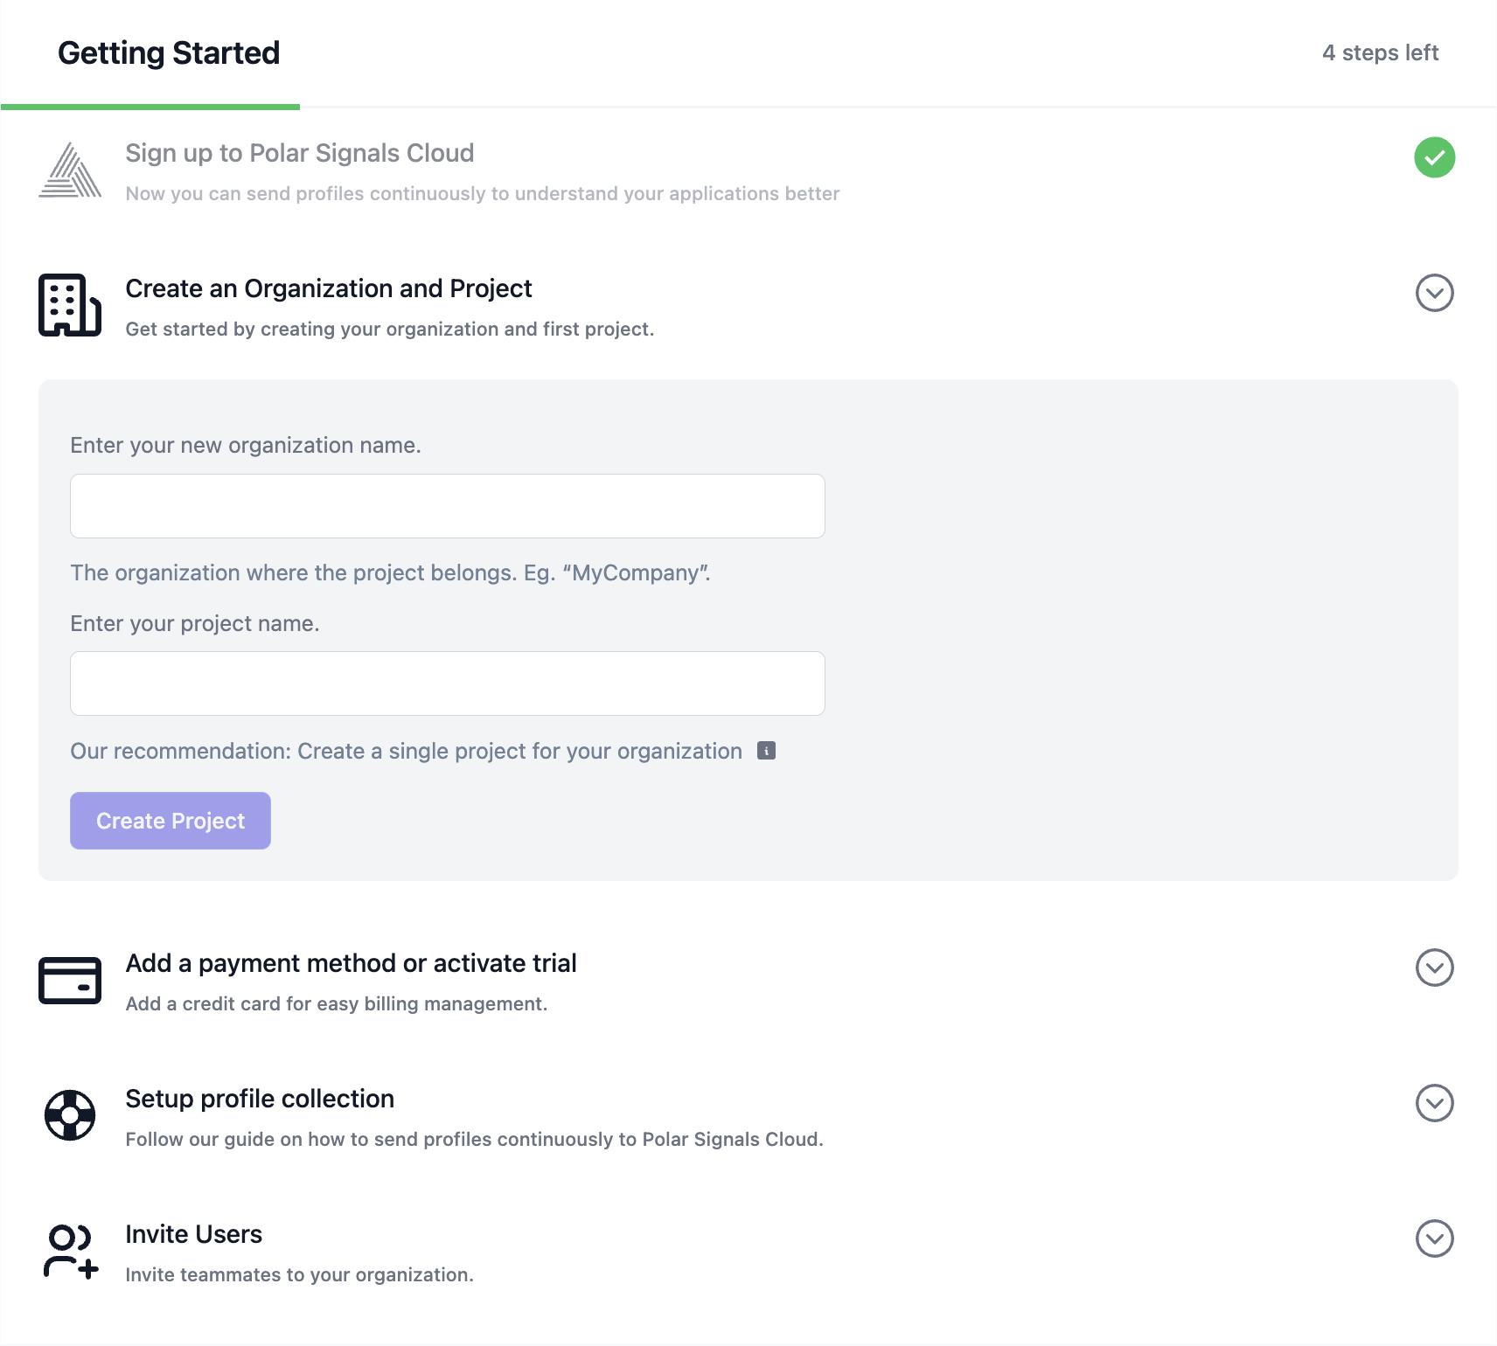Click the organization name input field

click(447, 505)
